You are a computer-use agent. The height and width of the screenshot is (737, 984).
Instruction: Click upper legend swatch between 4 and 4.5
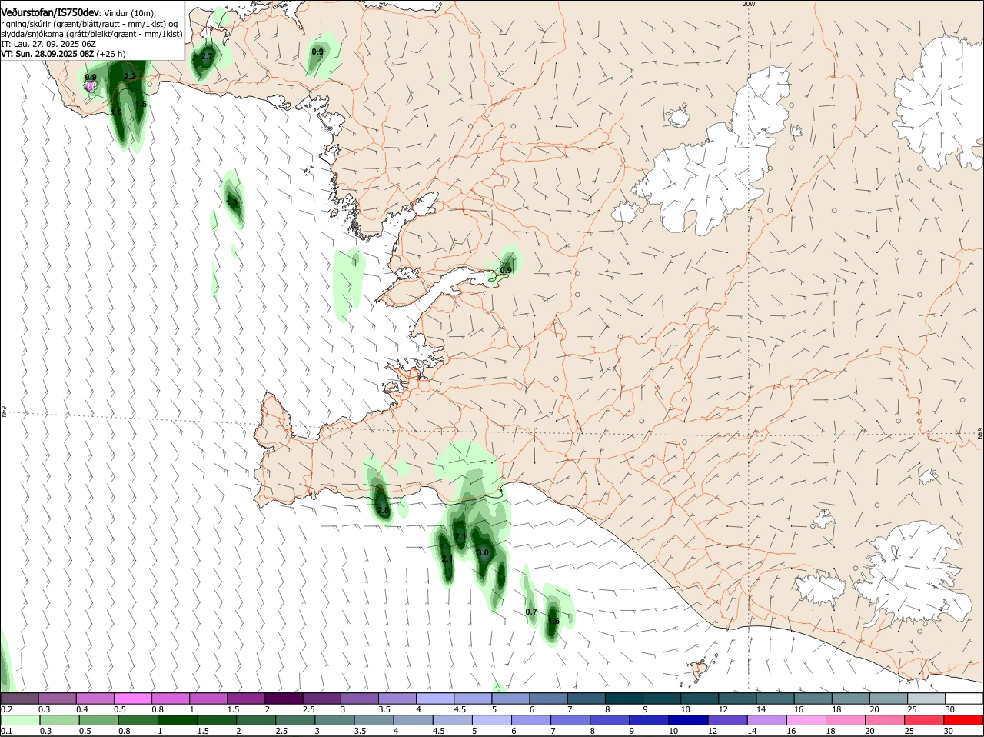pos(435,699)
